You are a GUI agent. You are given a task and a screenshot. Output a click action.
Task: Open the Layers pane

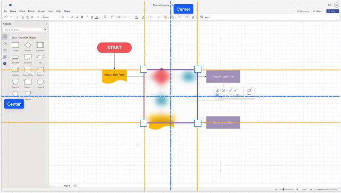click(205, 17)
